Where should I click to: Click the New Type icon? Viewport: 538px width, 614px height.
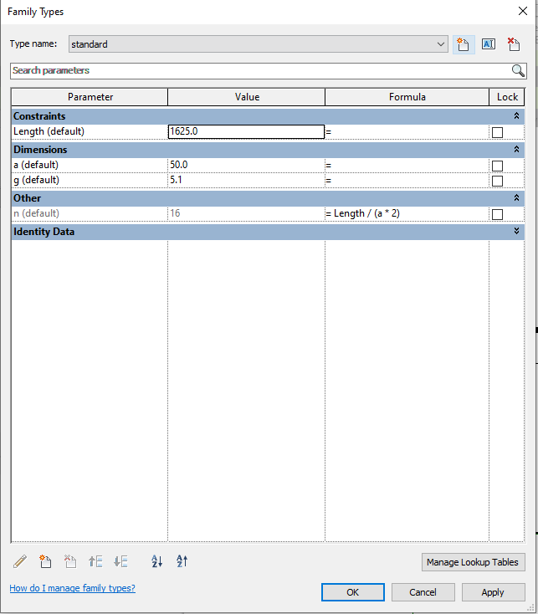463,44
